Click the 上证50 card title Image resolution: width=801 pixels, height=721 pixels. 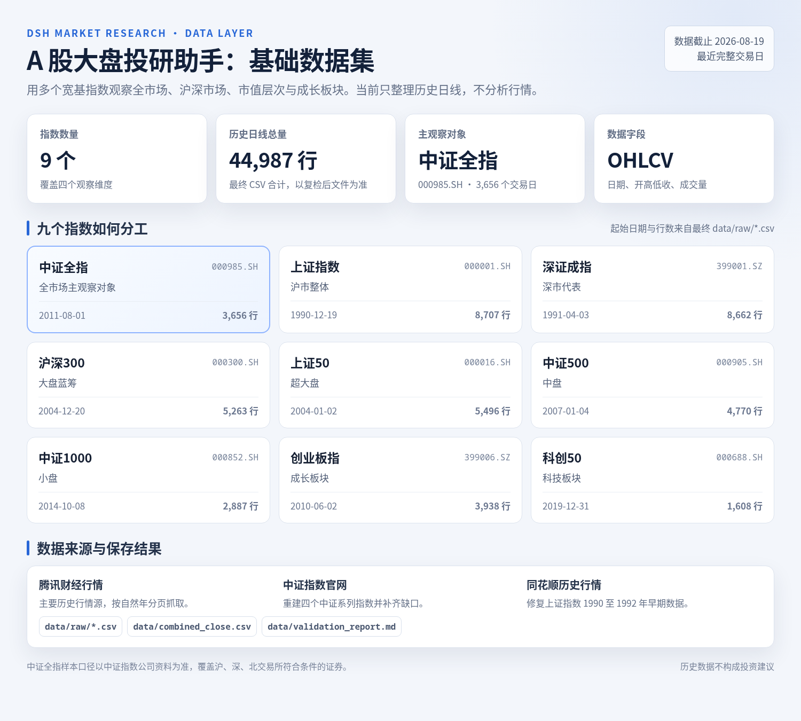pyautogui.click(x=310, y=363)
